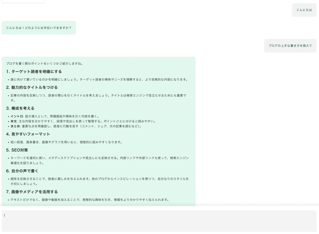
Task: Click the bullet text starting with '短い段落、箇条書き'
Action: point(66,142)
